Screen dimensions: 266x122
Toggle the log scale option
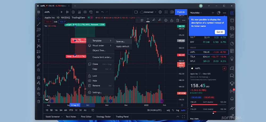tap(177, 110)
